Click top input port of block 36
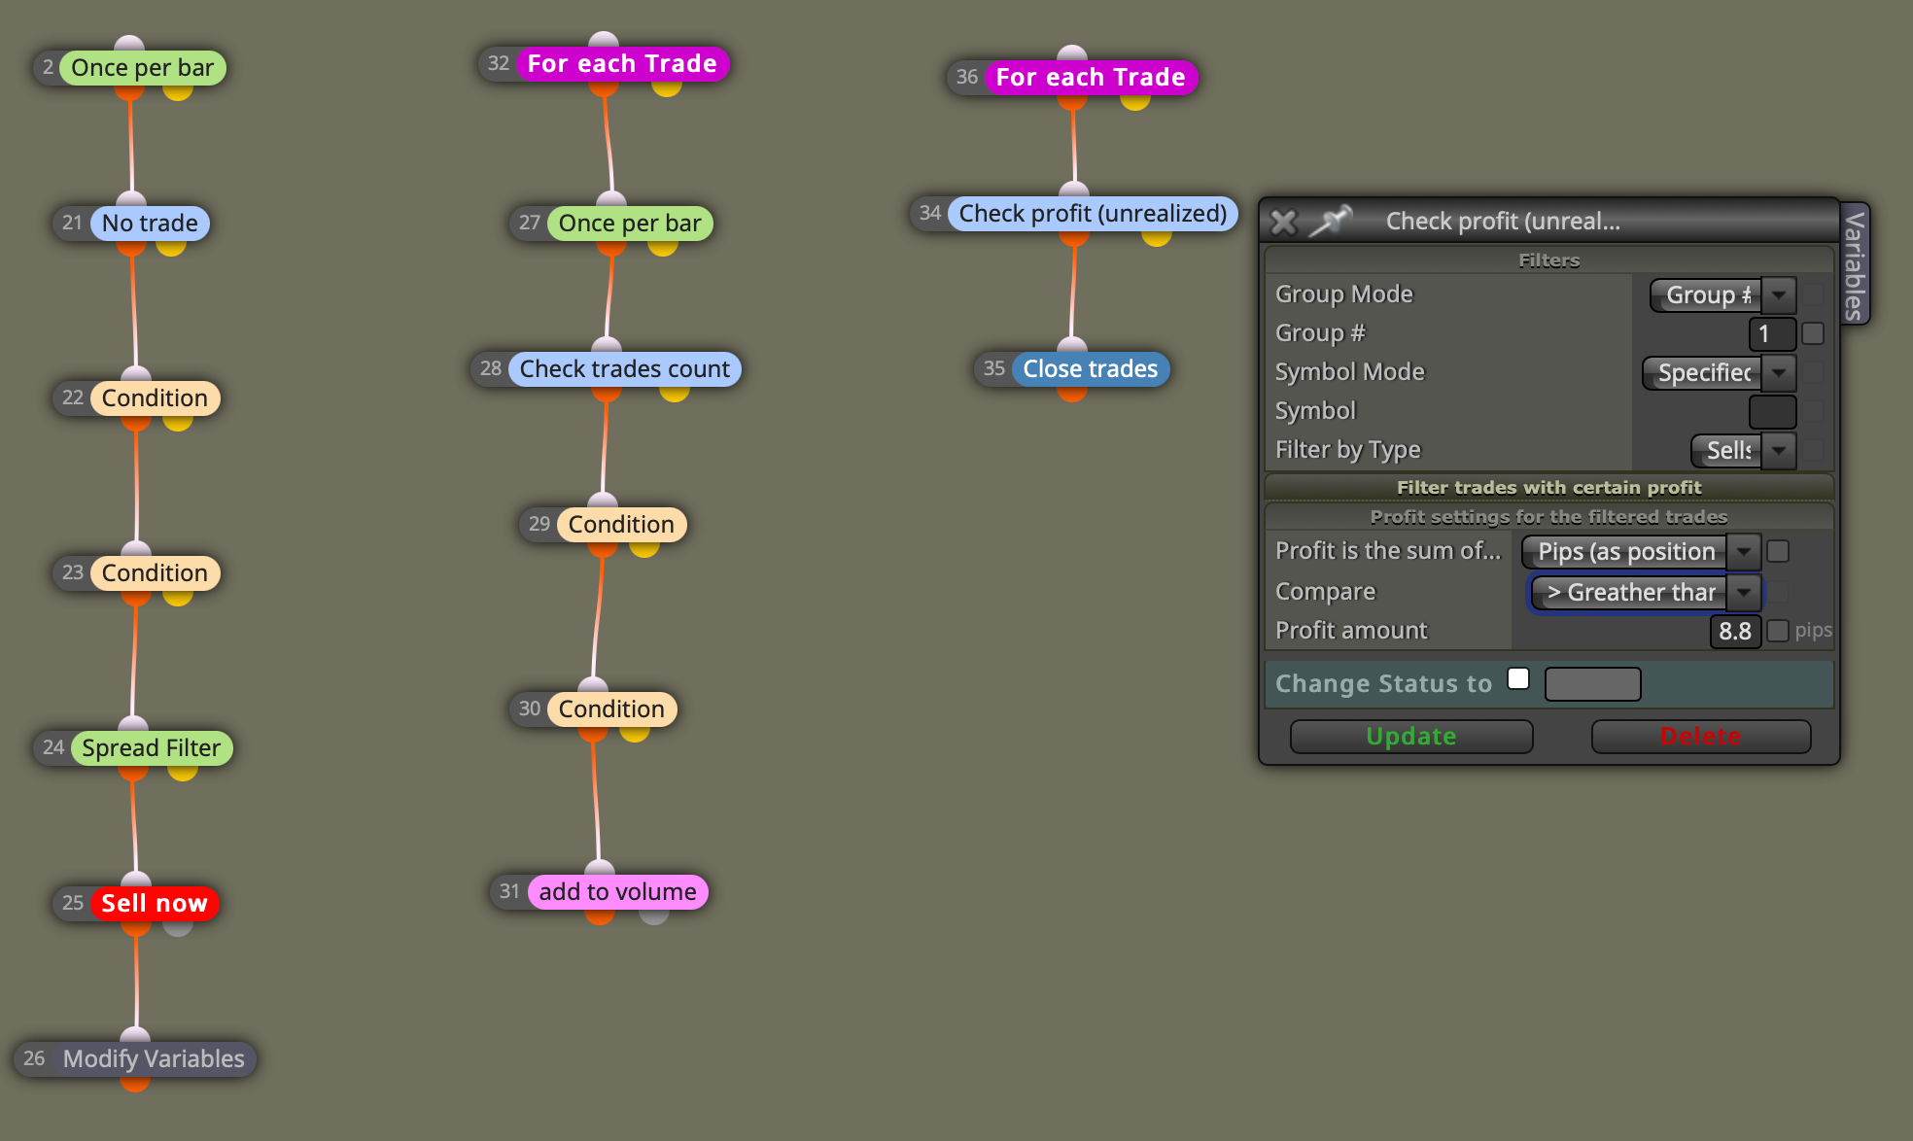Viewport: 1913px width, 1141px height. [x=1072, y=53]
